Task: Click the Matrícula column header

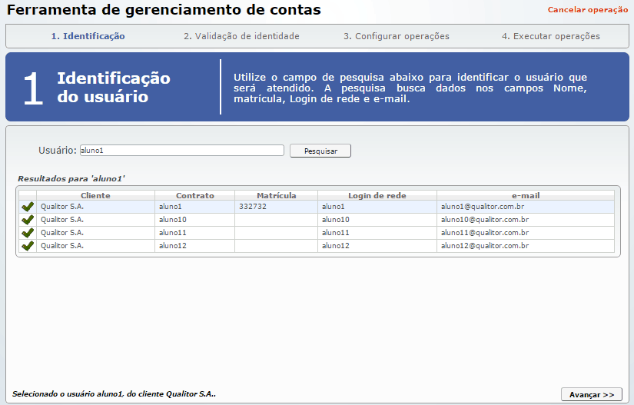Action: point(276,196)
